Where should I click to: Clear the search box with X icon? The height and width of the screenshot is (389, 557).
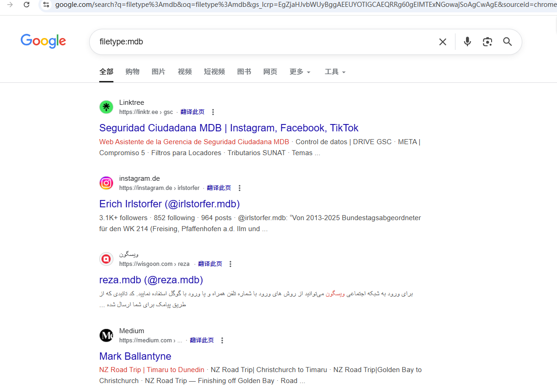click(443, 42)
